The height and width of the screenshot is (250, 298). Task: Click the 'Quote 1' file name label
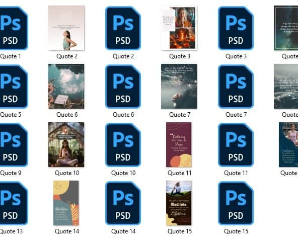[11, 56]
